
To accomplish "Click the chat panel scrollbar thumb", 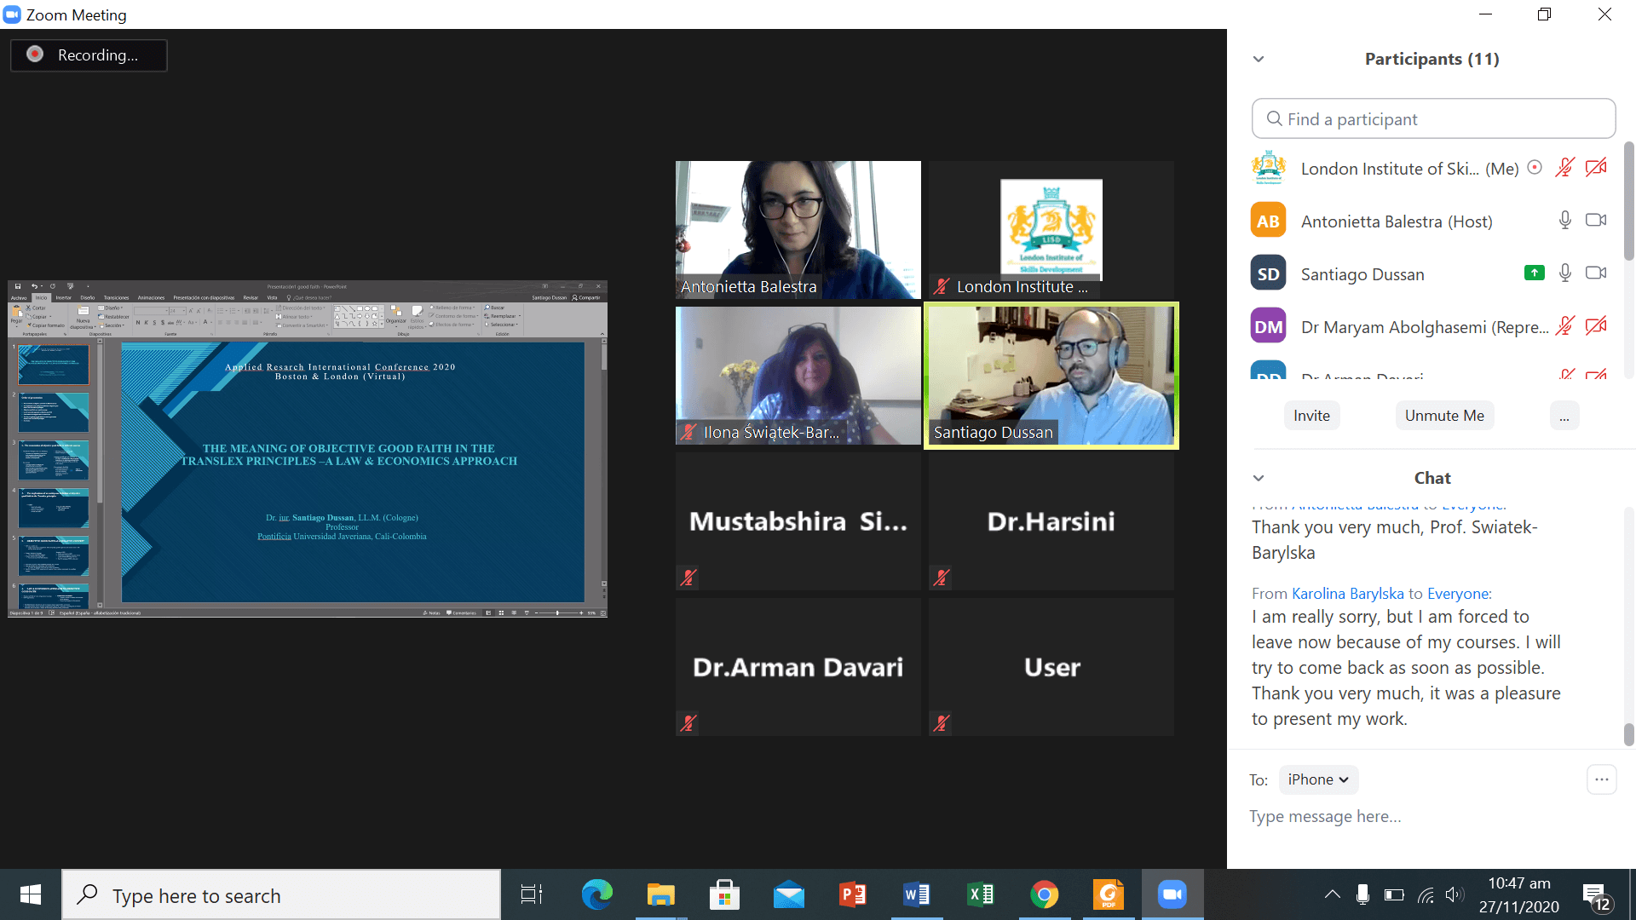I will [x=1628, y=734].
